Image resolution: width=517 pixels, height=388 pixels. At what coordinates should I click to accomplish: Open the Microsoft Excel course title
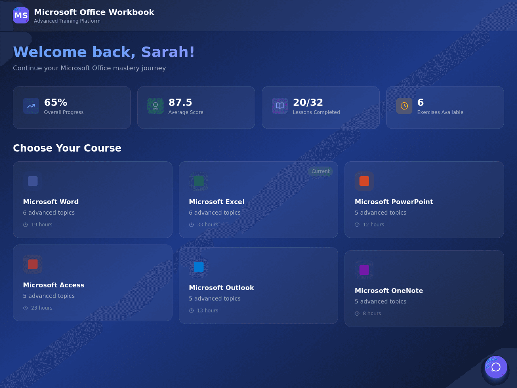tap(216, 202)
